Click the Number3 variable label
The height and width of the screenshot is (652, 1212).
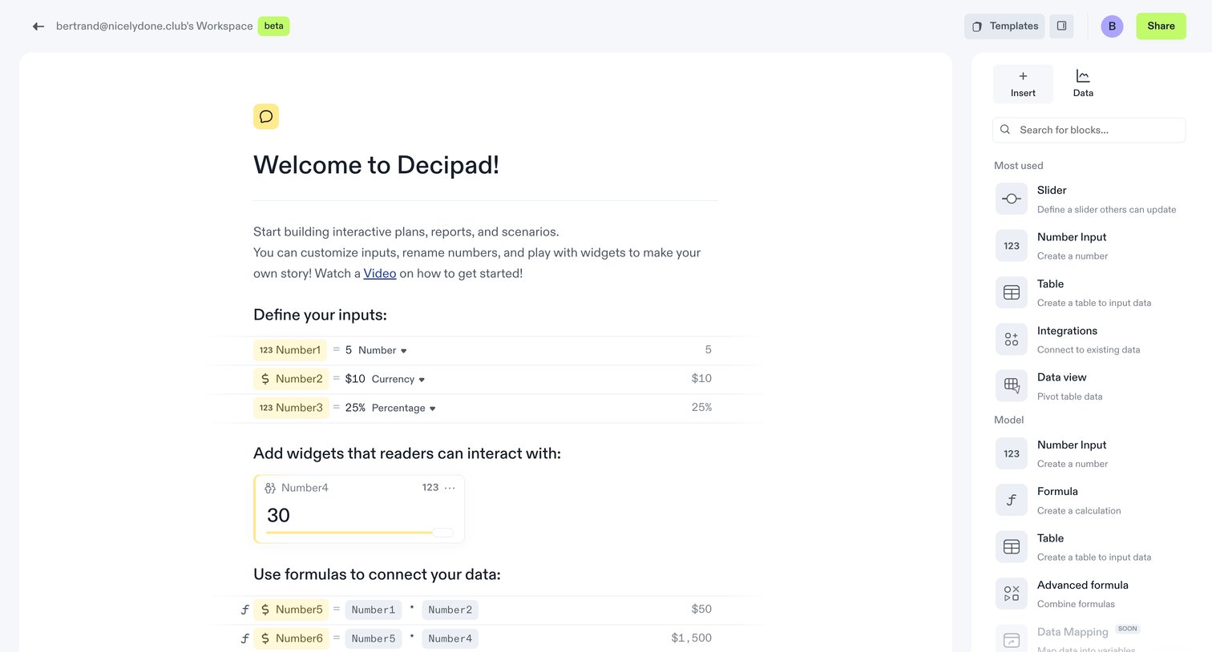coord(291,408)
